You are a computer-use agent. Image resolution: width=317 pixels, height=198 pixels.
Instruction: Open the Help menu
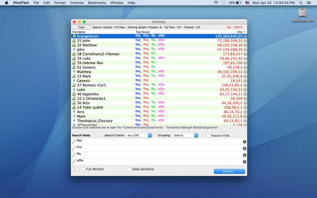pos(132,3)
